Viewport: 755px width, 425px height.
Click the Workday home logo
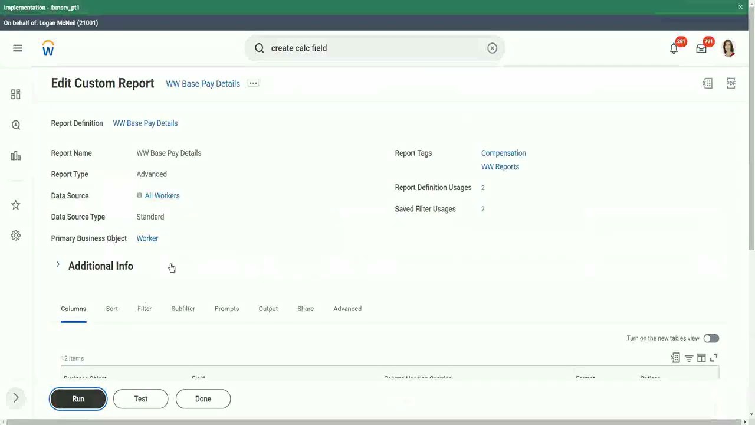(48, 48)
